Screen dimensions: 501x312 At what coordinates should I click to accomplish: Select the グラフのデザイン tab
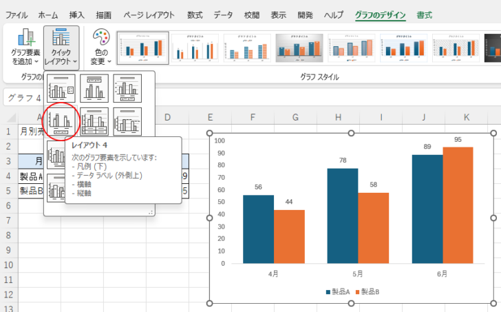click(x=380, y=15)
